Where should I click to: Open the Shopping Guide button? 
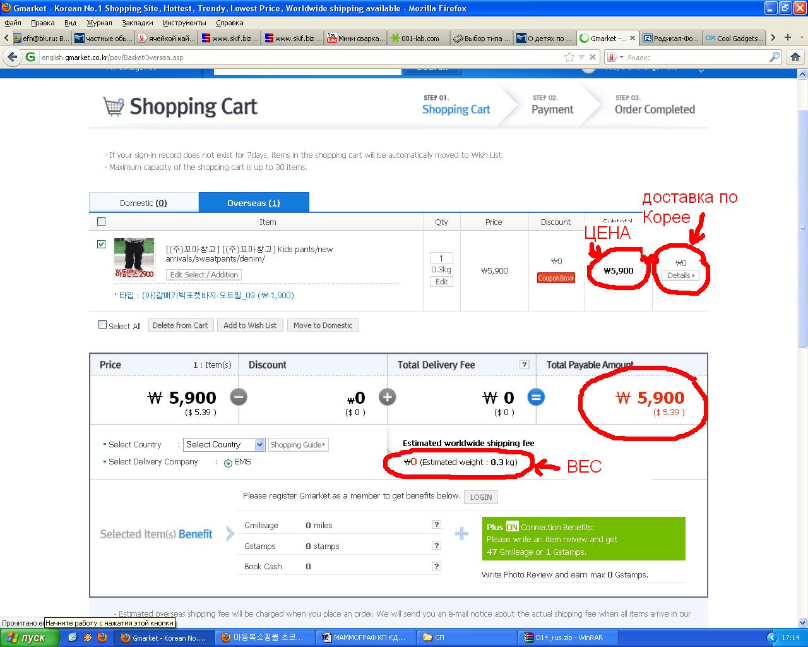click(298, 445)
